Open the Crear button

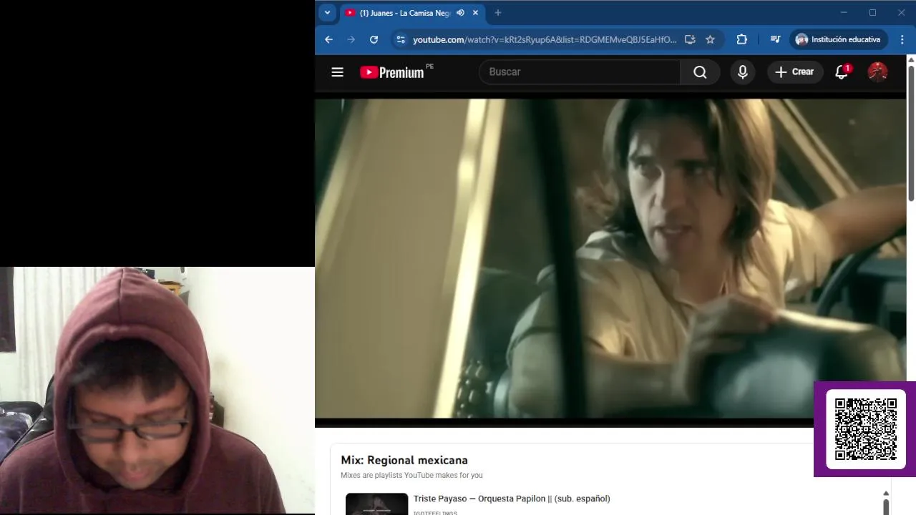coord(794,72)
